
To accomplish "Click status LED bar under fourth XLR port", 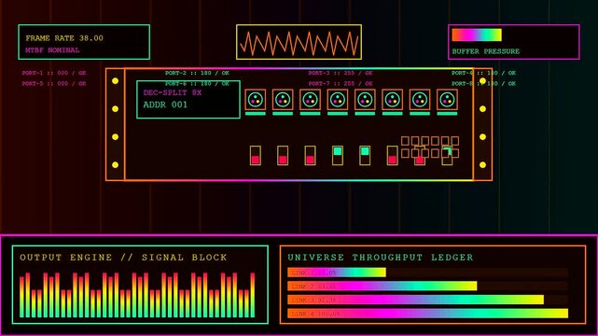I will pos(338,114).
